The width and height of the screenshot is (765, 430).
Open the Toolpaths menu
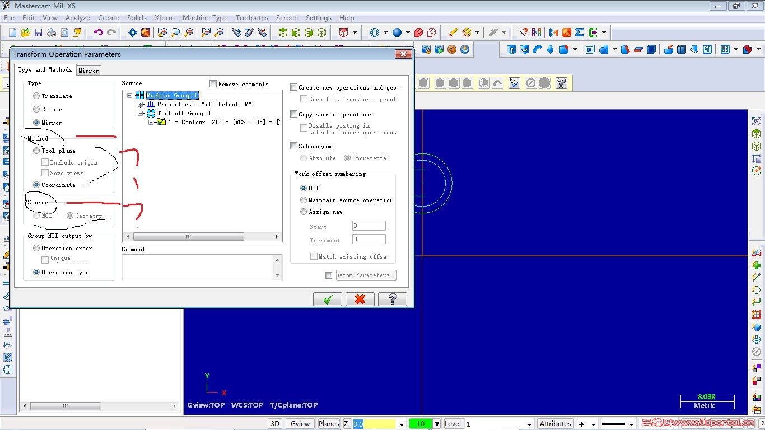tap(252, 18)
